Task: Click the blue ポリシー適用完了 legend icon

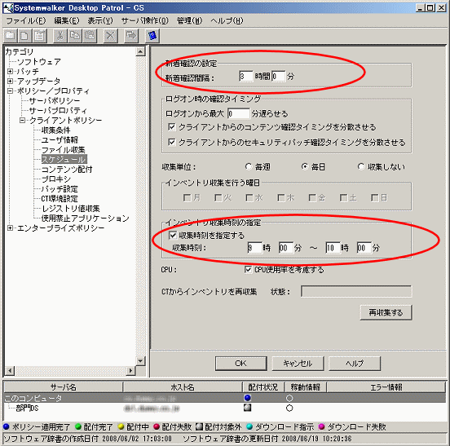Action: 7,426
